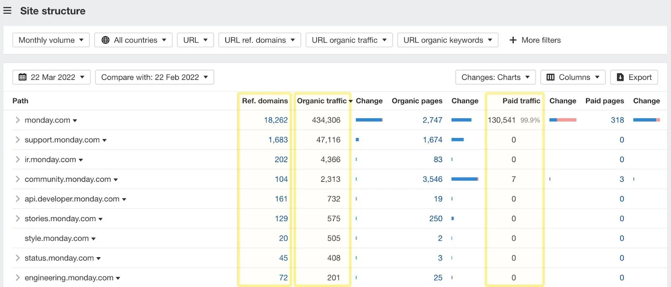Click the stories.monday.com path name
The image size is (671, 287).
tap(60, 219)
